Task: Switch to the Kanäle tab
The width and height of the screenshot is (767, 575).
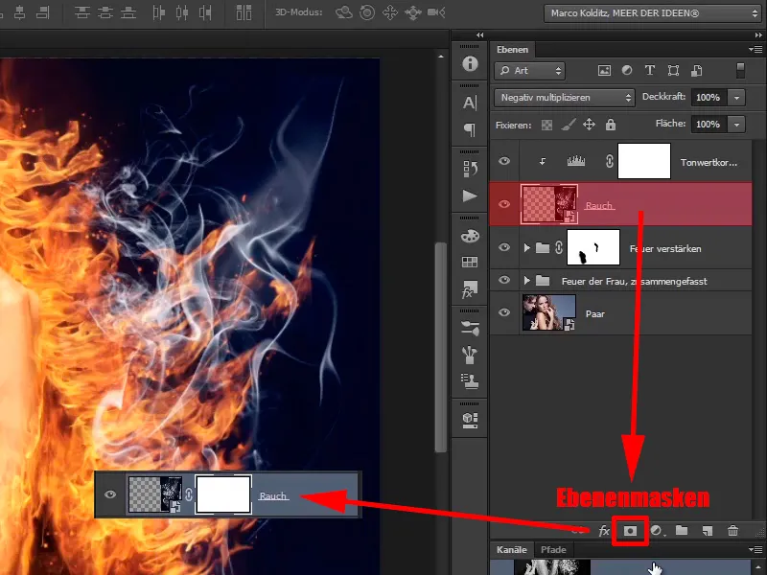Action: click(512, 549)
